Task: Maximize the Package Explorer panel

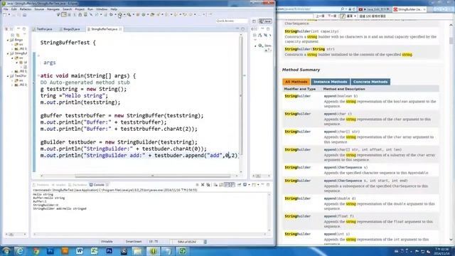Action: [x=23, y=29]
